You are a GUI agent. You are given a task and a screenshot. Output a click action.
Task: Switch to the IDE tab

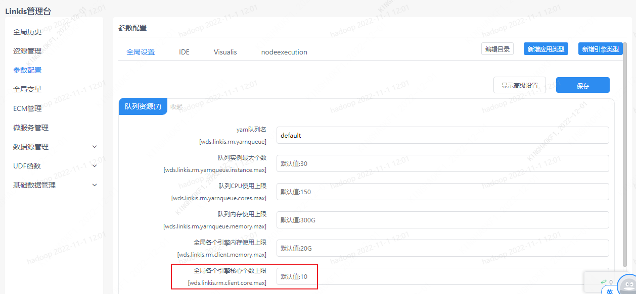[x=184, y=52]
